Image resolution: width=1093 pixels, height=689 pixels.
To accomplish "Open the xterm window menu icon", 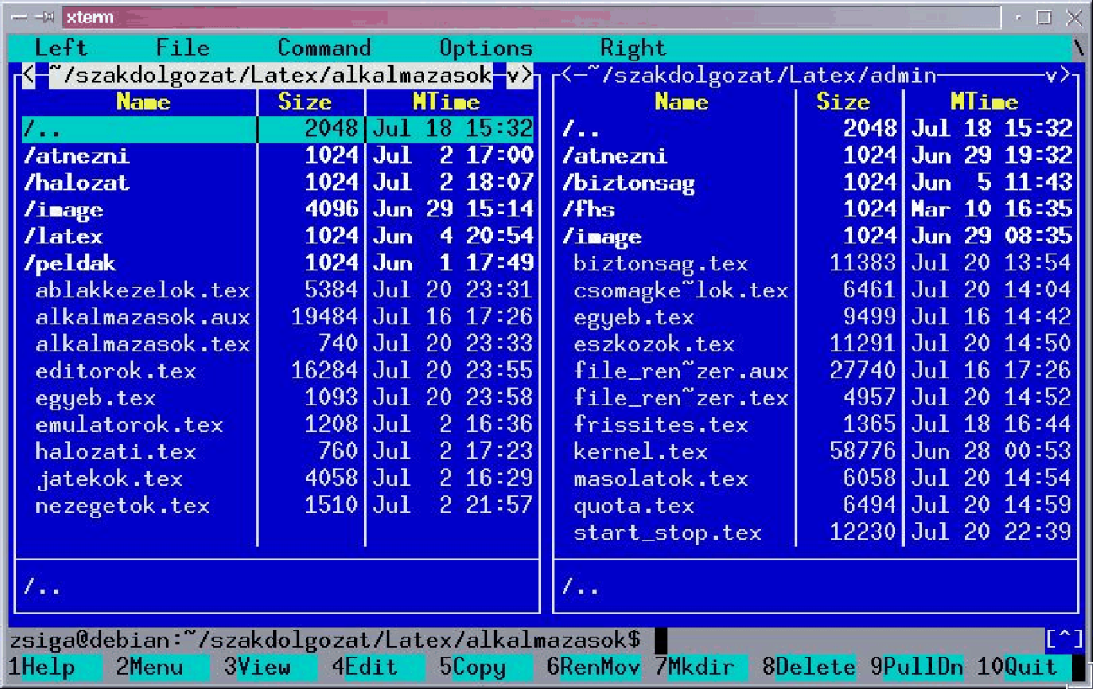I will point(20,17).
